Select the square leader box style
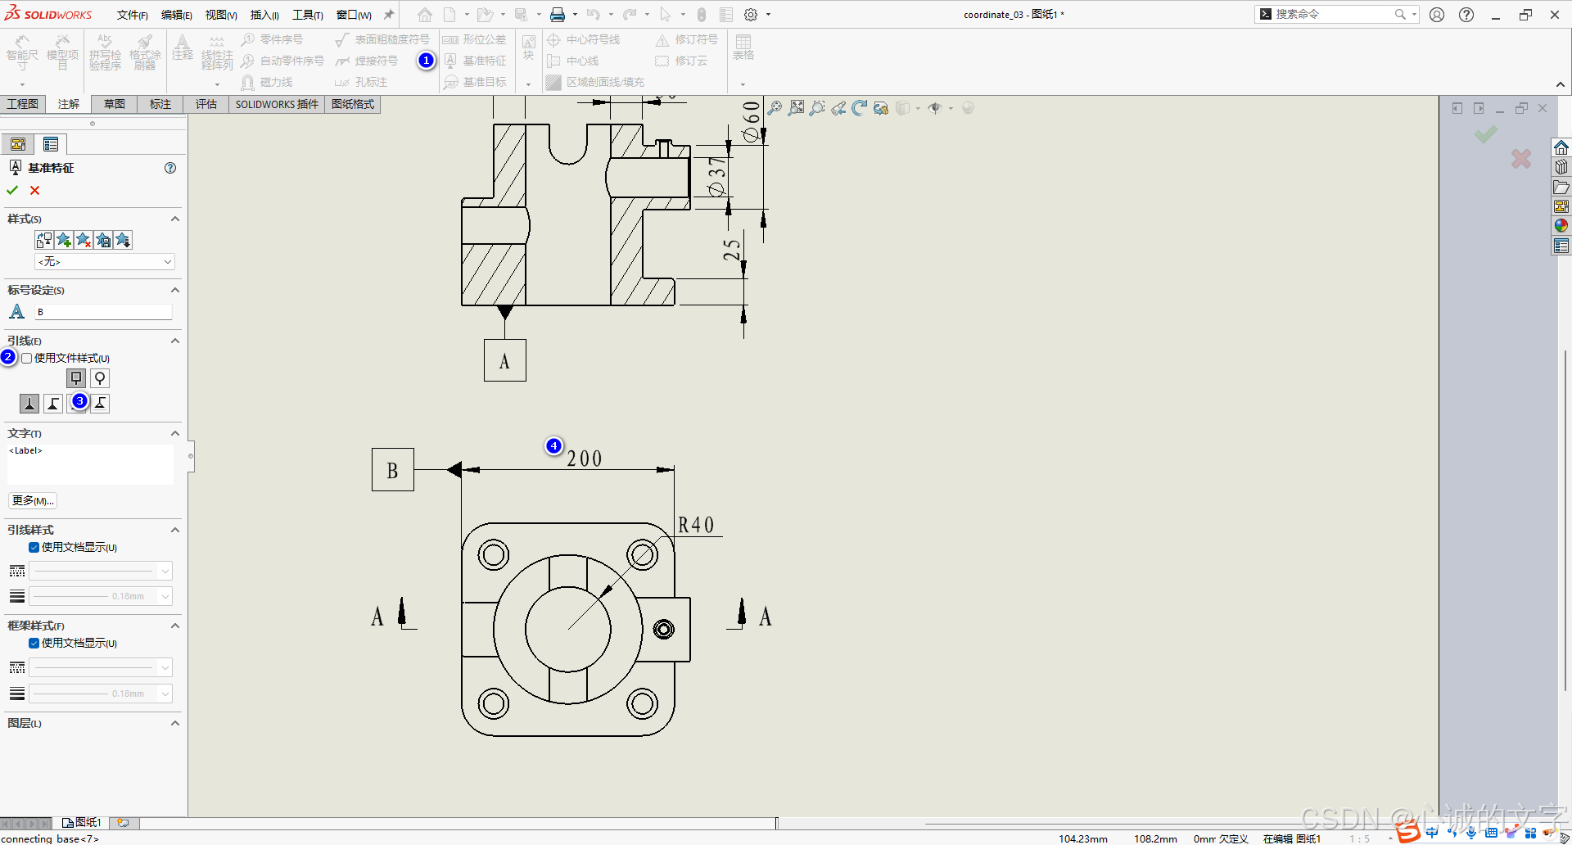 click(76, 378)
